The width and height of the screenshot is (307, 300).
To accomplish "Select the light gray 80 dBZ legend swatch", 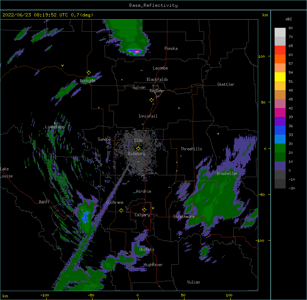I will click(x=280, y=32).
